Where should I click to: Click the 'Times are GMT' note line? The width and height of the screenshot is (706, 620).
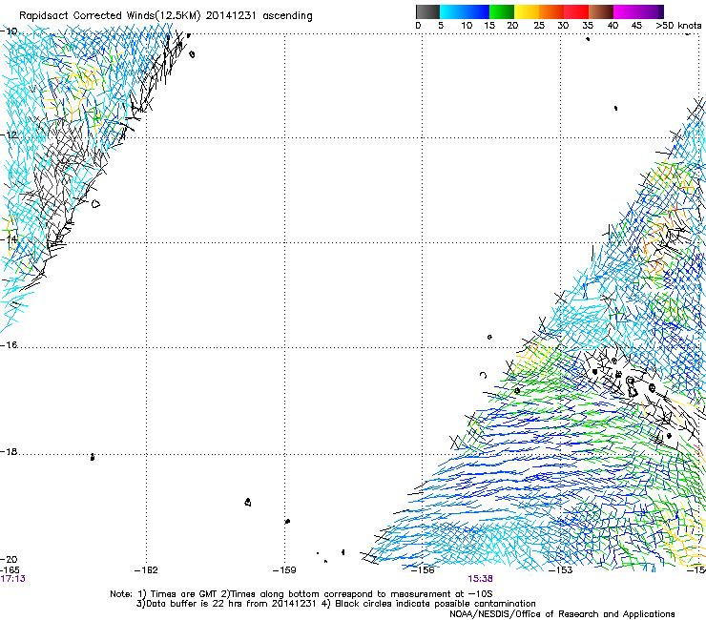pyautogui.click(x=301, y=594)
